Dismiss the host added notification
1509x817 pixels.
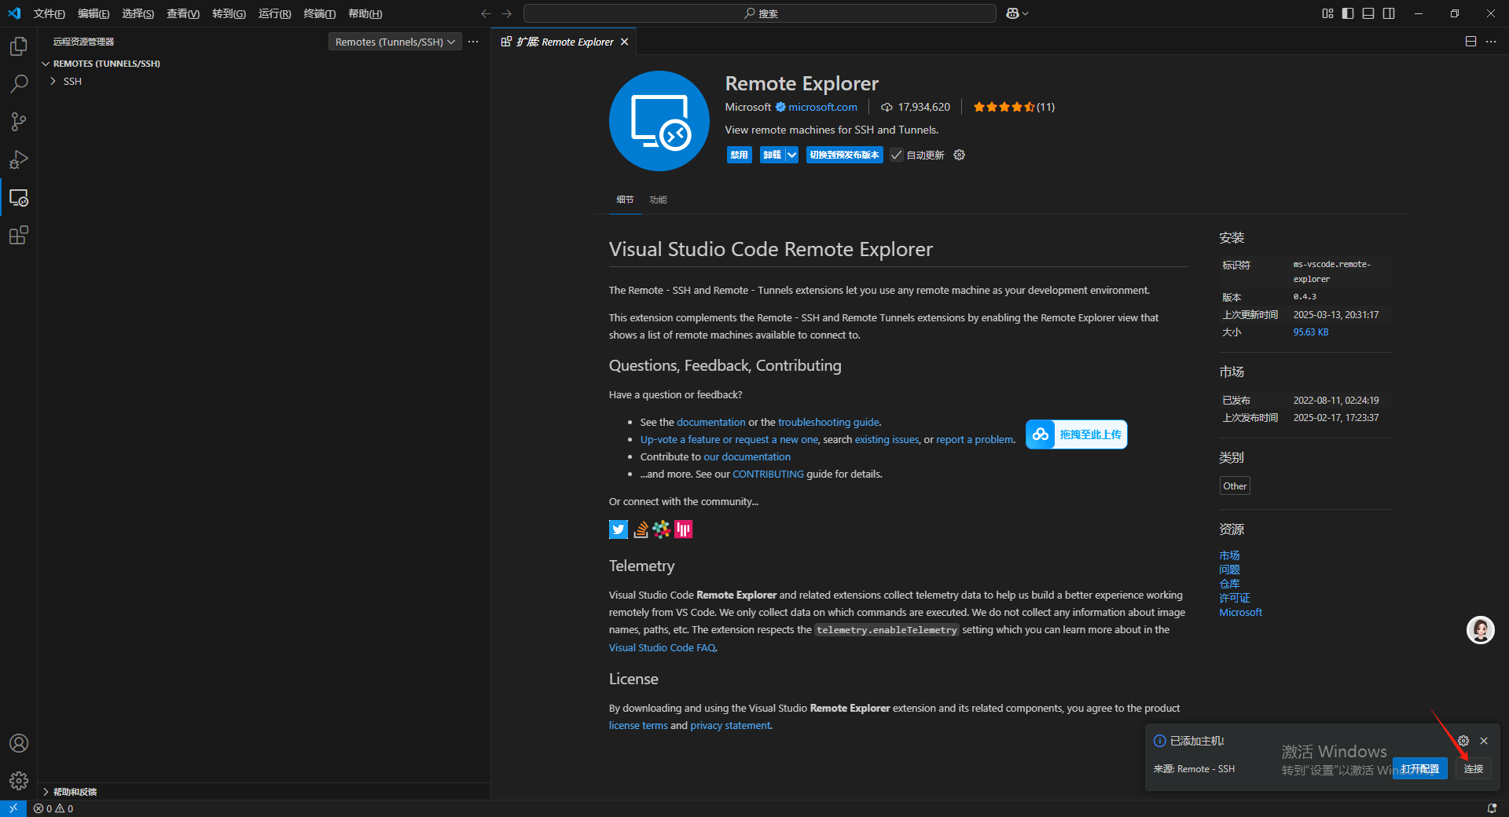[1484, 741]
